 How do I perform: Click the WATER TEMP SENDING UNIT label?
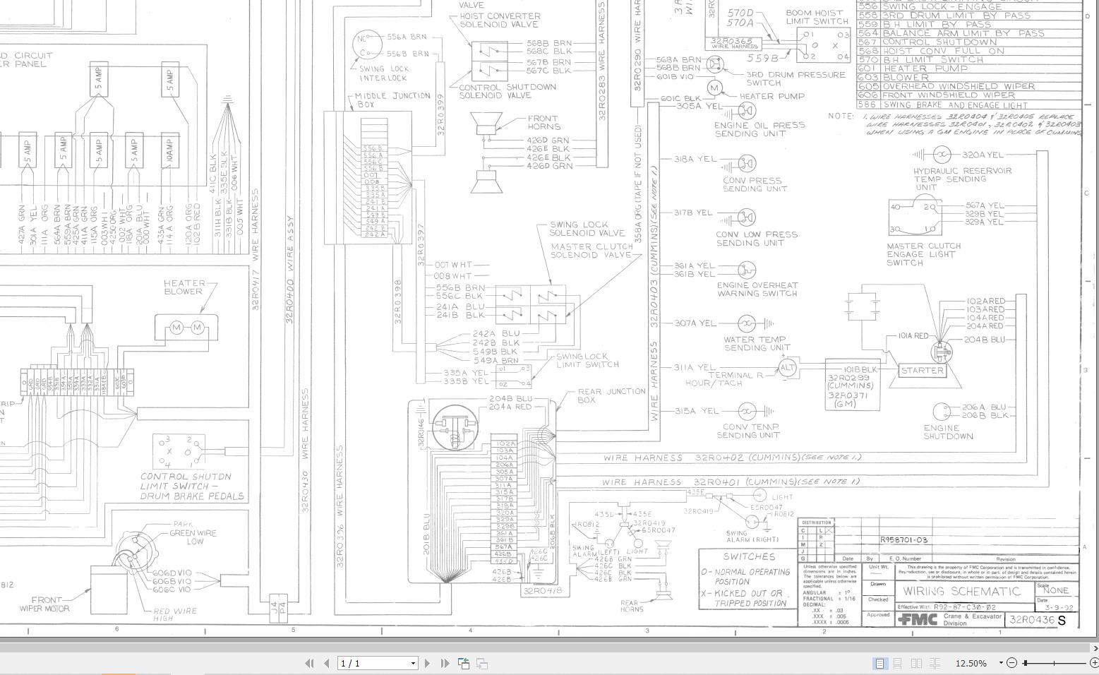coord(757,343)
